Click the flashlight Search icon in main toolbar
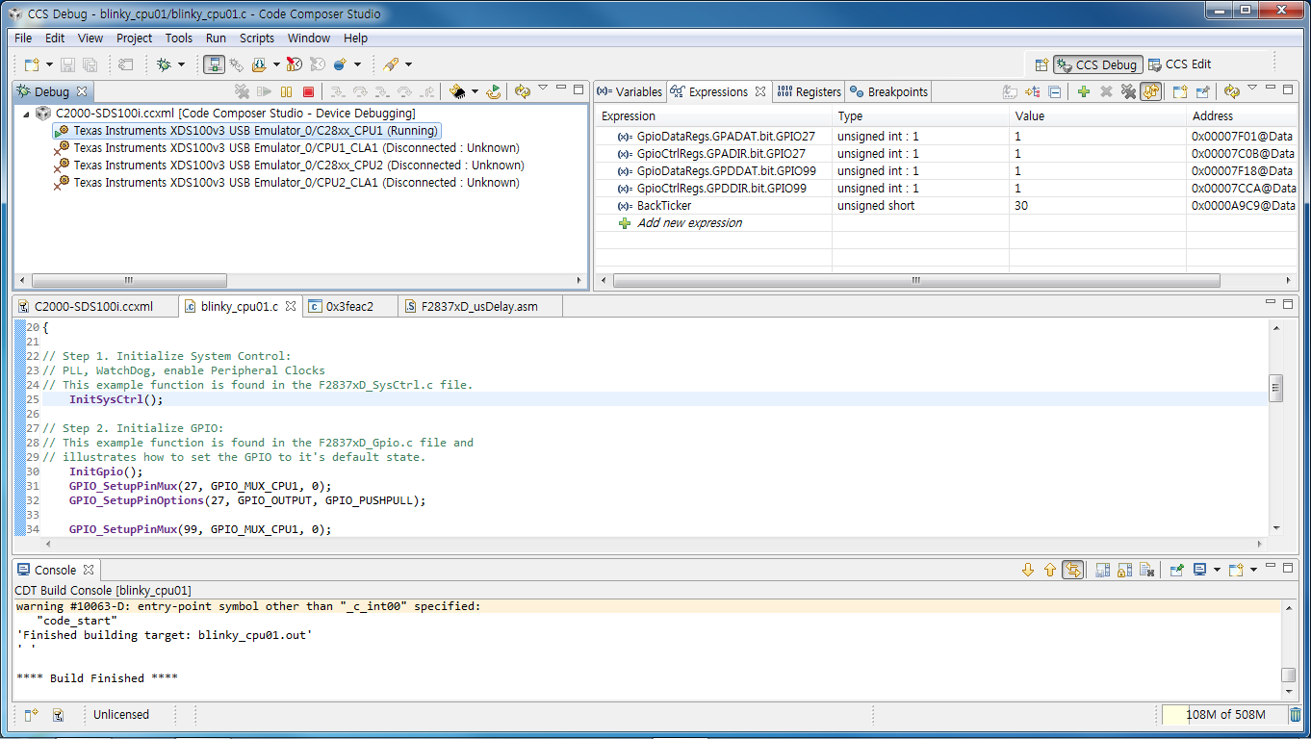 click(x=391, y=64)
